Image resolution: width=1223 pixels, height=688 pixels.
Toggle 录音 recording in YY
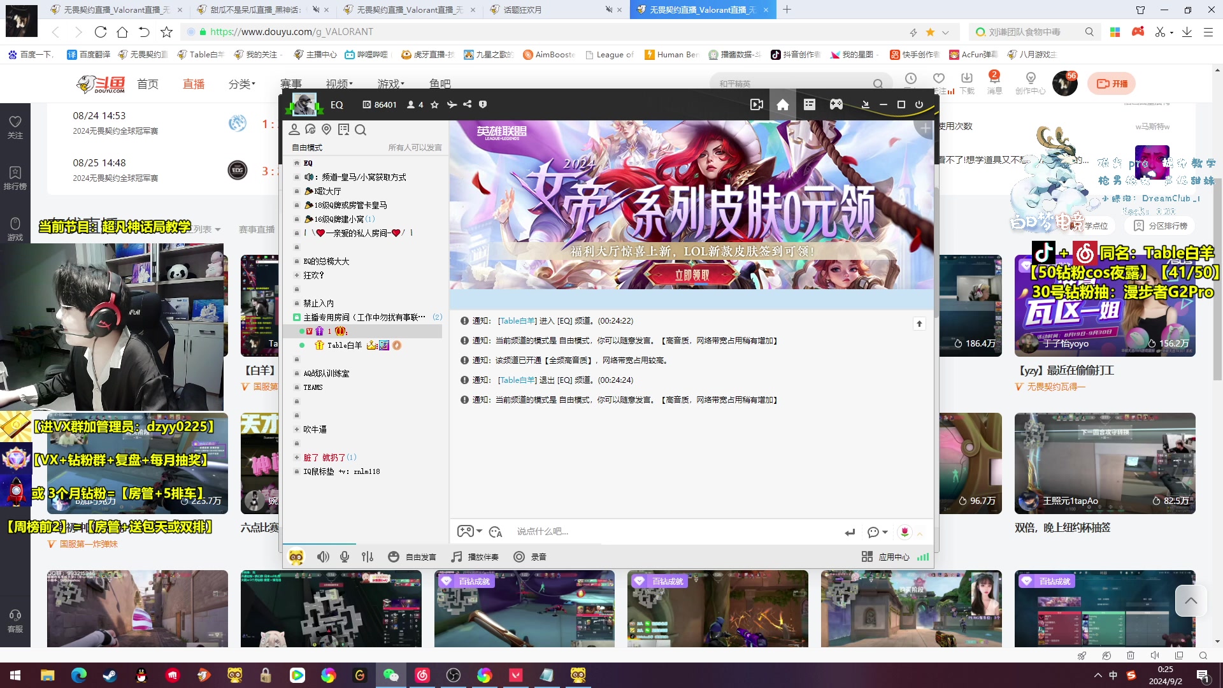530,557
